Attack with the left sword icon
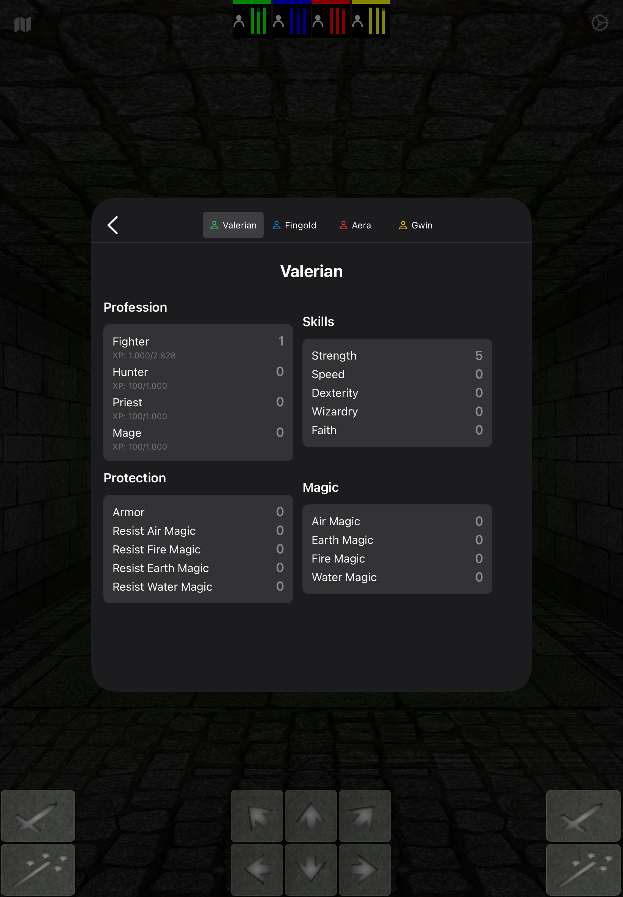Image resolution: width=623 pixels, height=897 pixels. (38, 816)
